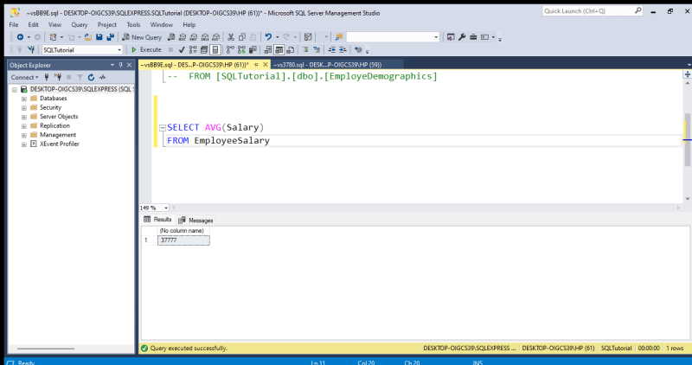Select the Results tab
692x365 pixels.
[x=157, y=220]
